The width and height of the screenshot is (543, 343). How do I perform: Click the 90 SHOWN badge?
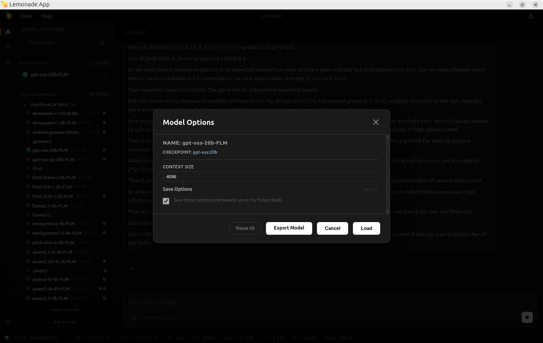point(100,94)
